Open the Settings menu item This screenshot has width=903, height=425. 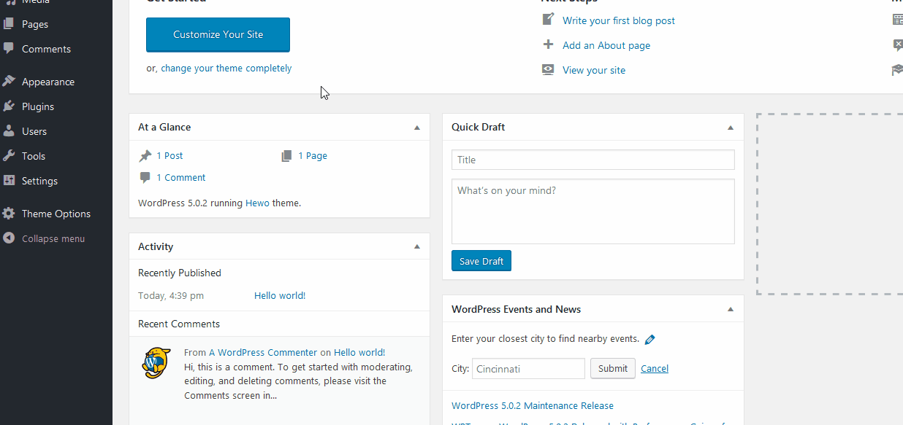coord(39,181)
